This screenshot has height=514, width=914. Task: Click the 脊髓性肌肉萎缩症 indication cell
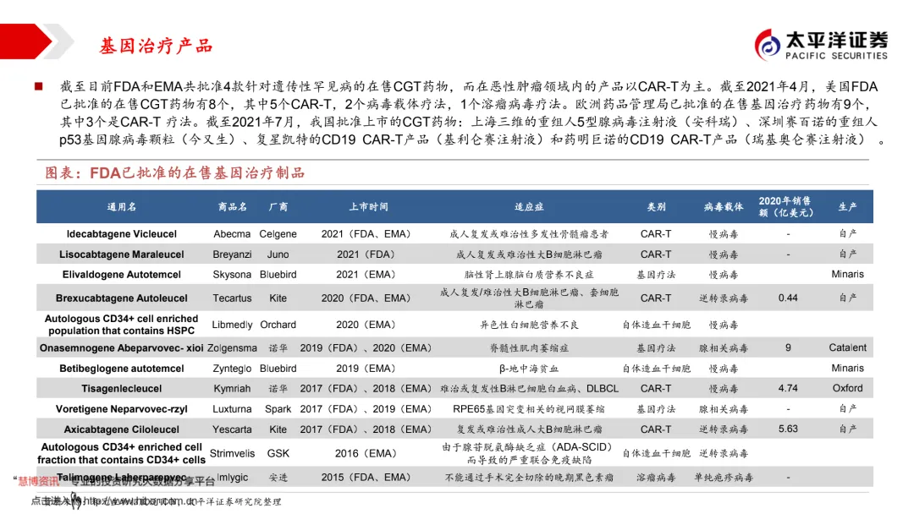click(x=529, y=348)
